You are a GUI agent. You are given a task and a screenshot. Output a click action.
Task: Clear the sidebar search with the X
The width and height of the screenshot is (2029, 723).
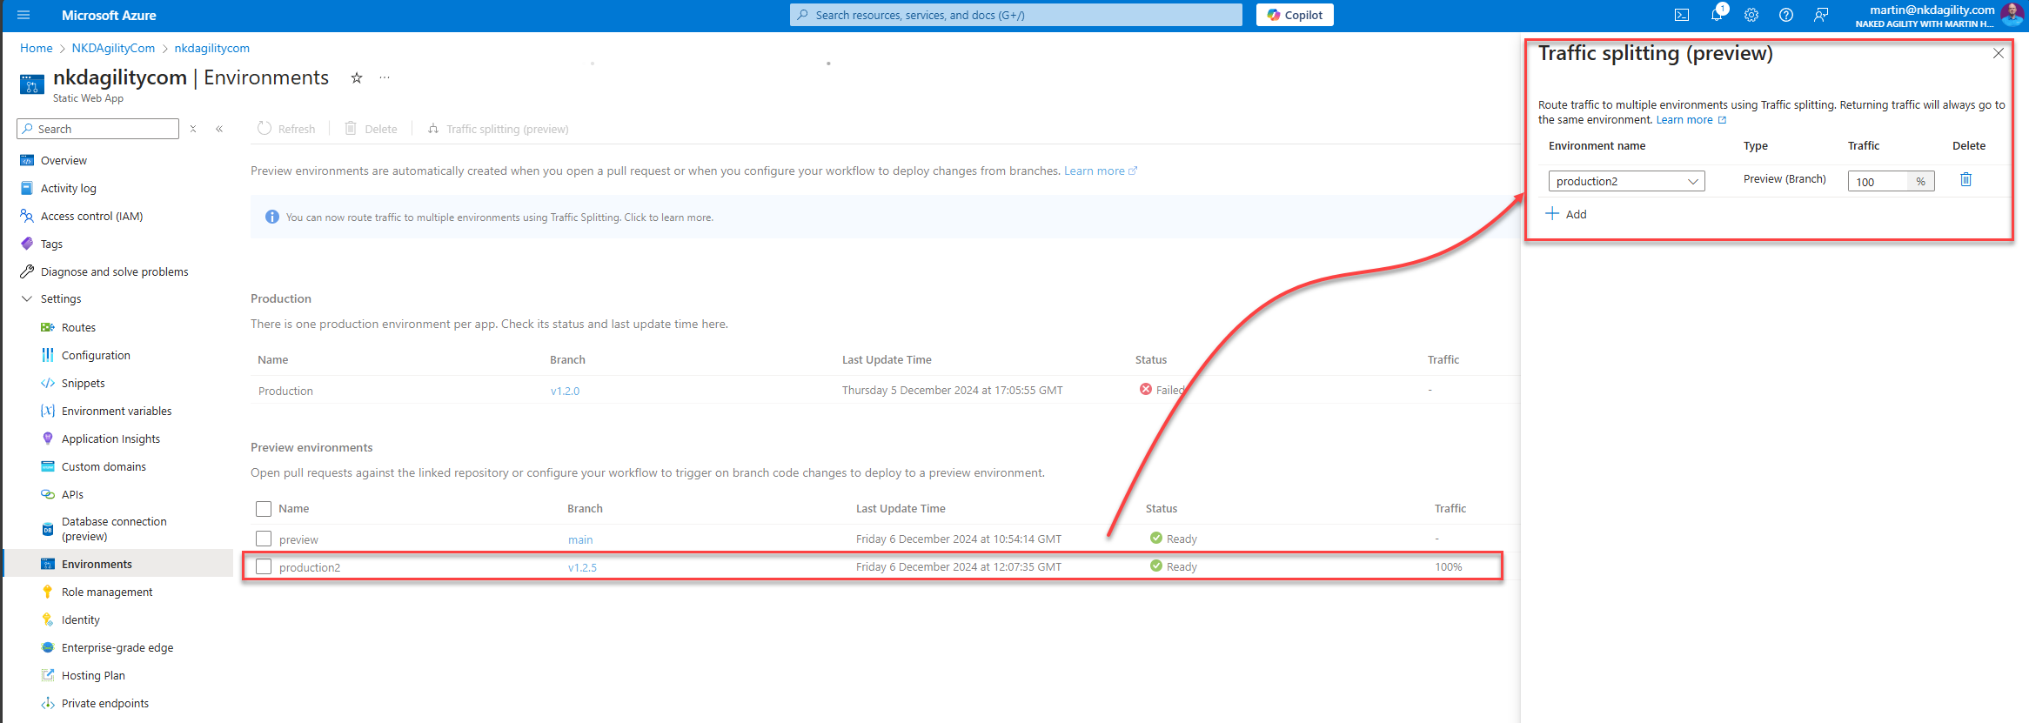pos(193,129)
